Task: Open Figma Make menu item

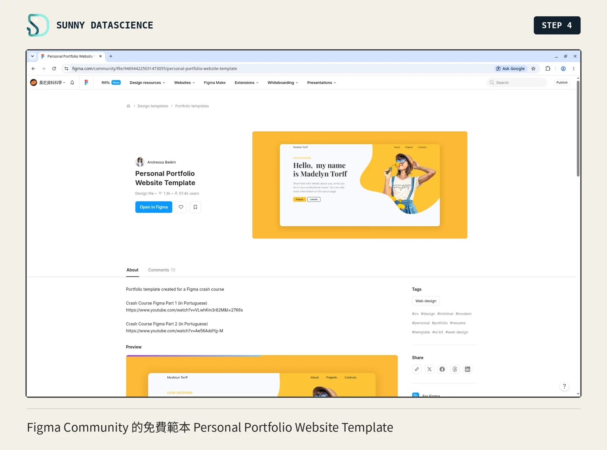Action: point(215,82)
